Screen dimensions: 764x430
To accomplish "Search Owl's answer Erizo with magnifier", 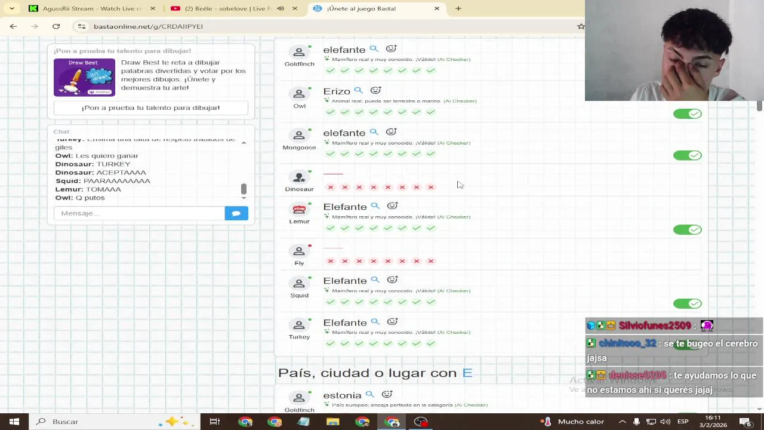I will 358,91.
